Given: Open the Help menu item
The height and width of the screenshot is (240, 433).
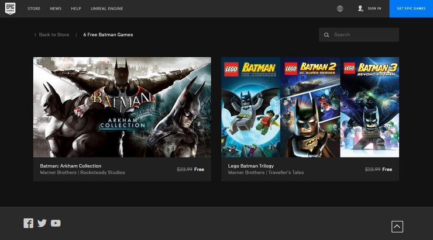Looking at the screenshot, I should click(76, 9).
